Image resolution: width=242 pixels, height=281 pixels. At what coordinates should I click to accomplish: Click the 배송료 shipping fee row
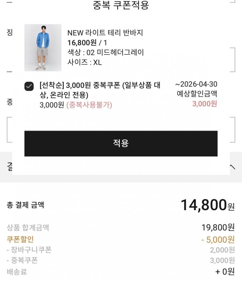[17, 272]
